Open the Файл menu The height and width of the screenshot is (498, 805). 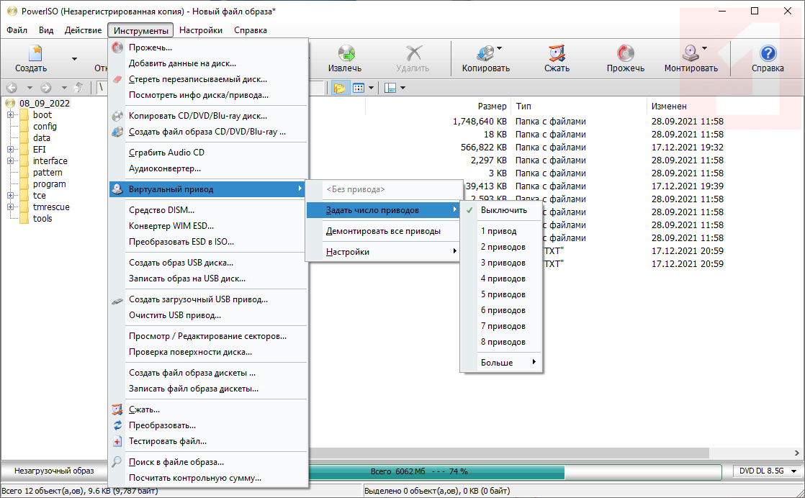(x=17, y=30)
